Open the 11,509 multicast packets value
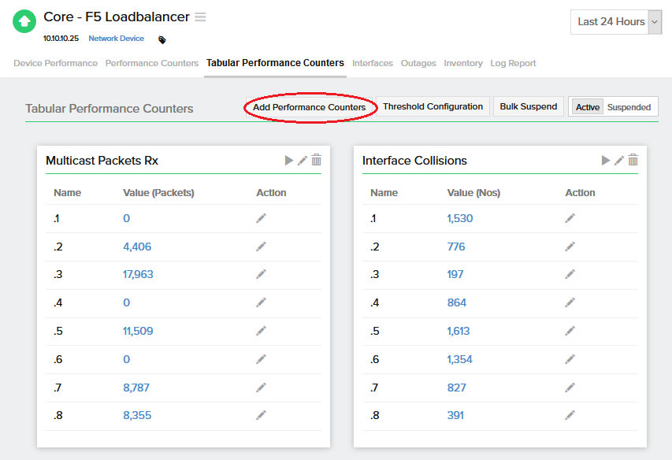 tap(138, 331)
